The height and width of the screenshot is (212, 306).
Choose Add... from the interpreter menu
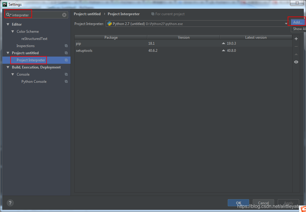298,22
